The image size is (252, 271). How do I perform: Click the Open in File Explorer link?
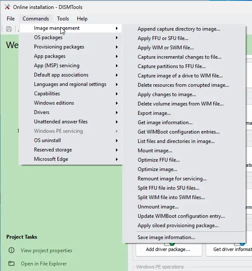[x=44, y=264]
